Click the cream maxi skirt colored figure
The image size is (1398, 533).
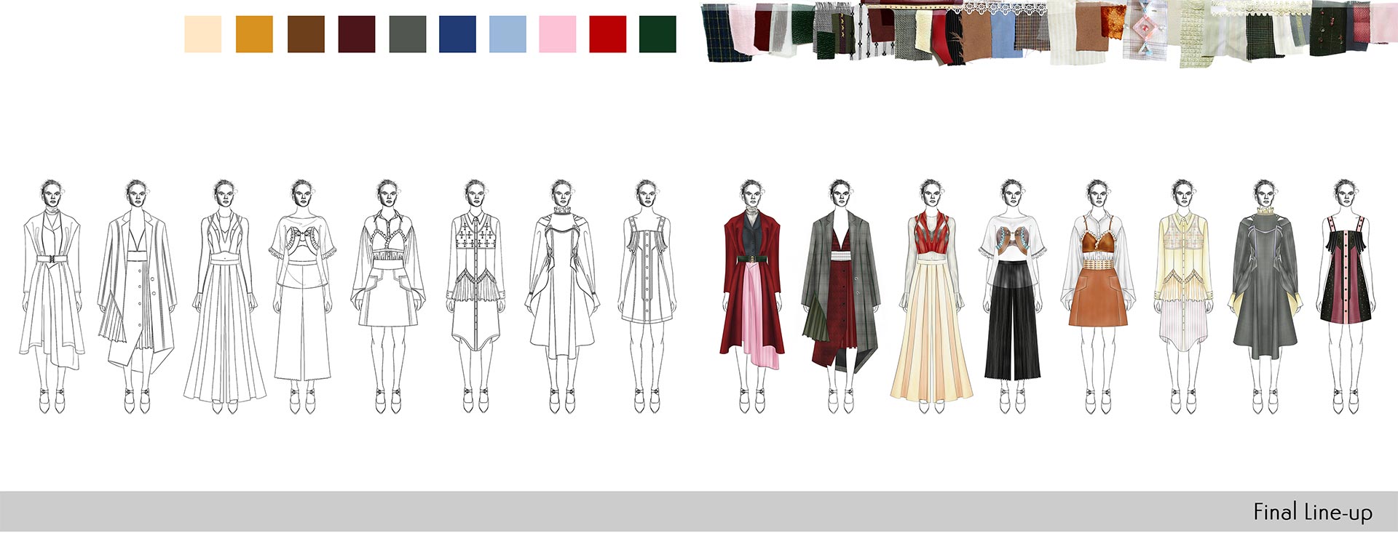[932, 297]
